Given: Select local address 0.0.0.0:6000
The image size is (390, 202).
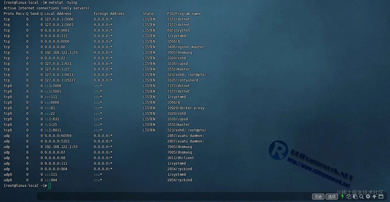Looking at the screenshot, I should click(x=57, y=41).
